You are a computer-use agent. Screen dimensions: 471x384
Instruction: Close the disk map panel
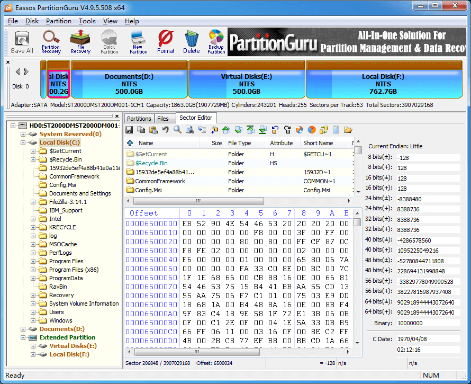[x=8, y=62]
